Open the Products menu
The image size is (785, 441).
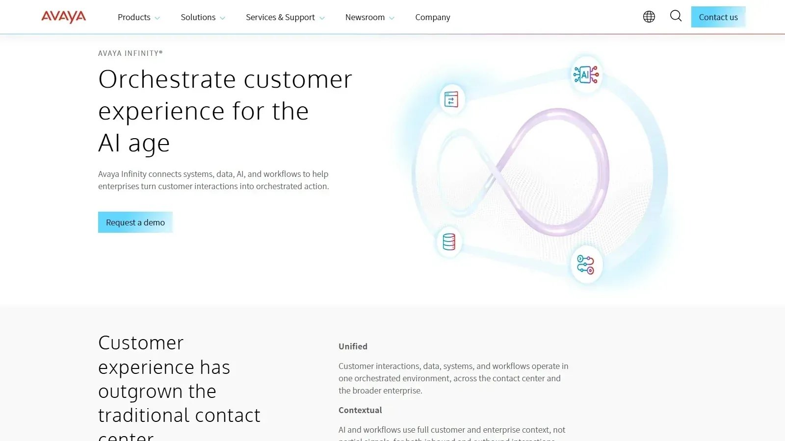tap(134, 17)
